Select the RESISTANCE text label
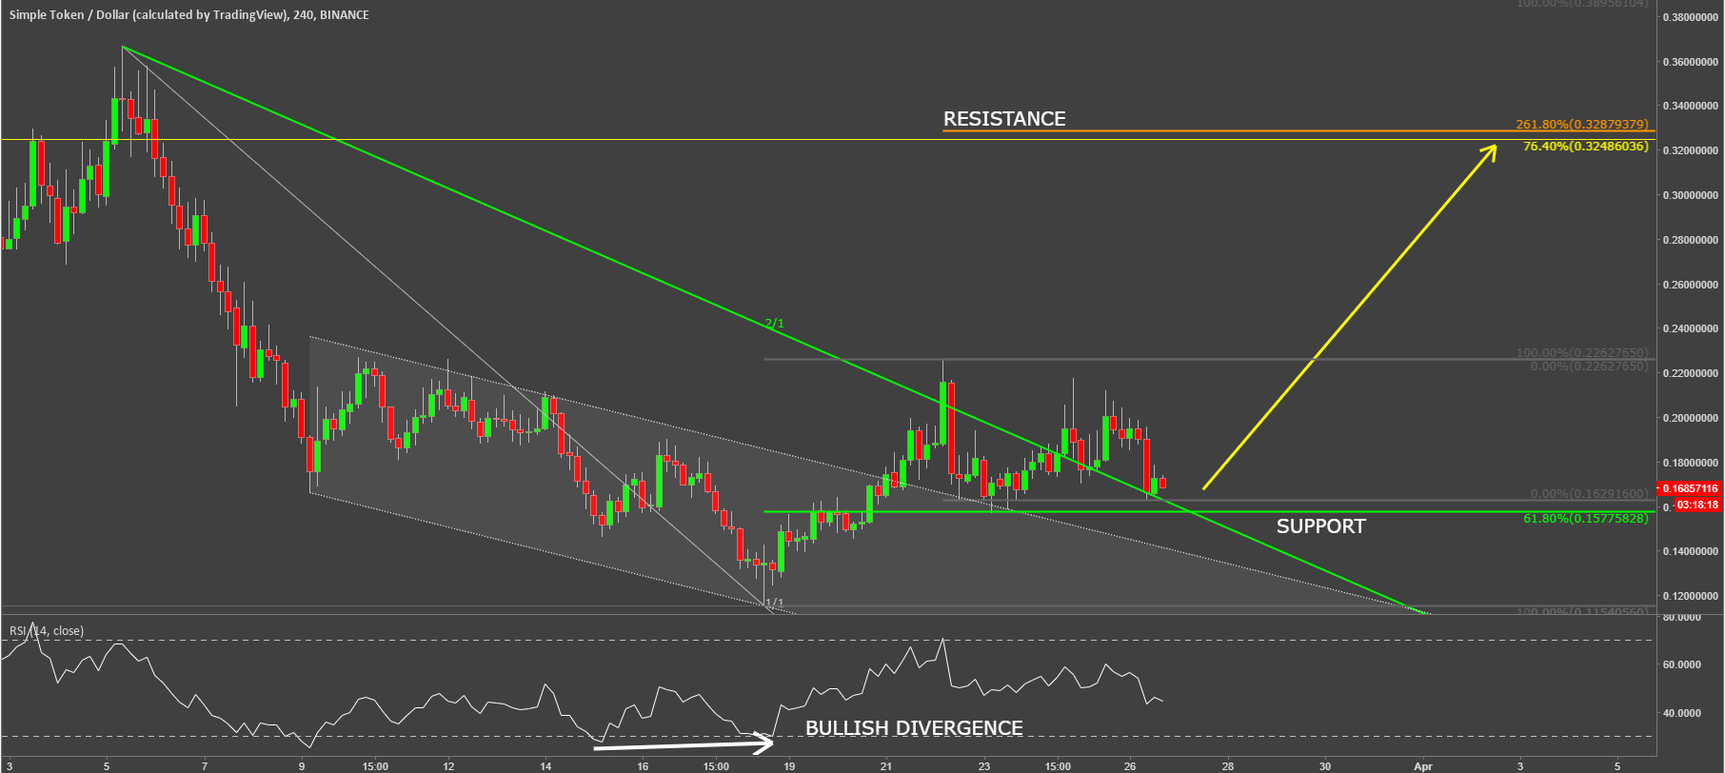 click(1004, 119)
